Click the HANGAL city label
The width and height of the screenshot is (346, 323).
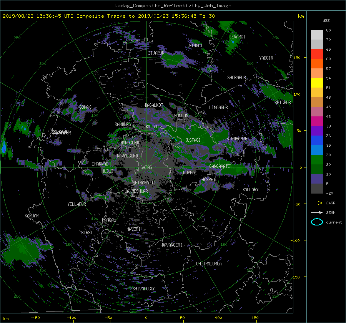click(109, 220)
